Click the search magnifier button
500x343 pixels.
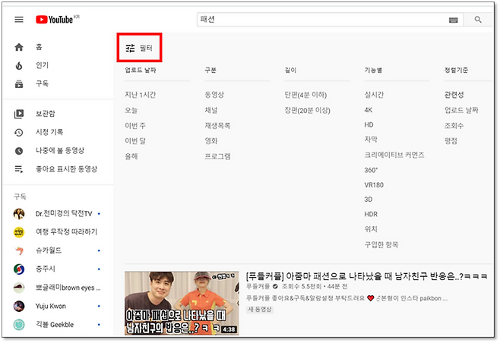click(x=478, y=20)
